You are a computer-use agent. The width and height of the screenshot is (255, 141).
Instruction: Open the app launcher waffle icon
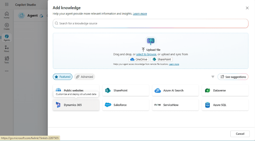[x=7, y=5]
